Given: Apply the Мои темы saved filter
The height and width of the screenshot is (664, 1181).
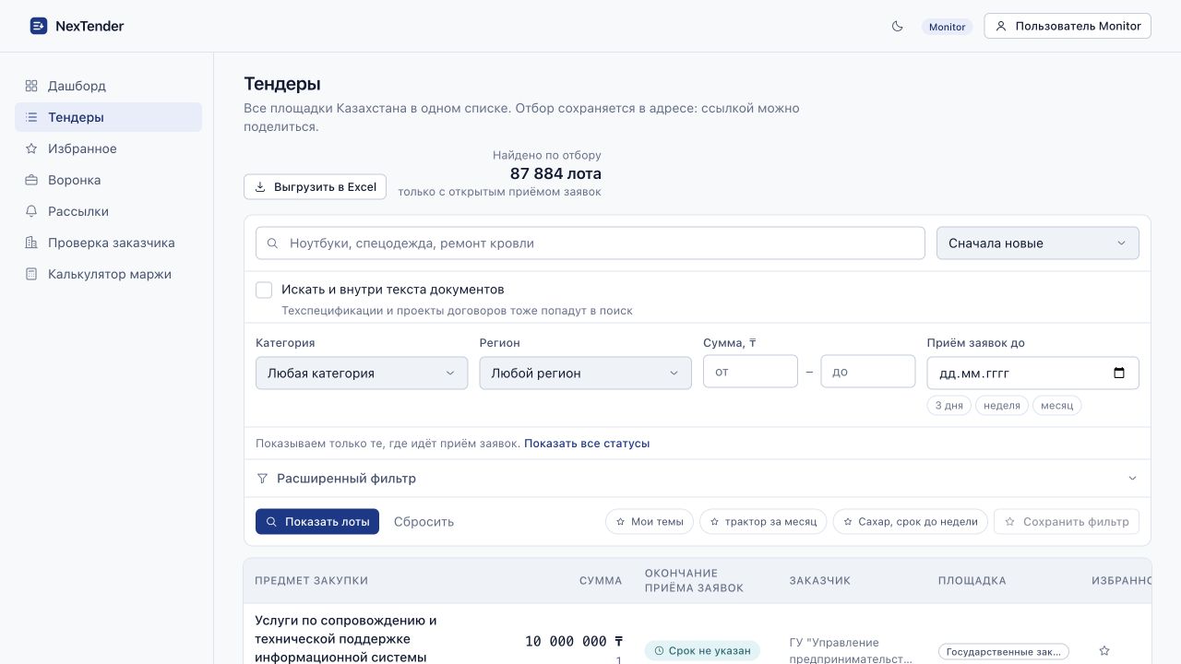Looking at the screenshot, I should click(650, 522).
